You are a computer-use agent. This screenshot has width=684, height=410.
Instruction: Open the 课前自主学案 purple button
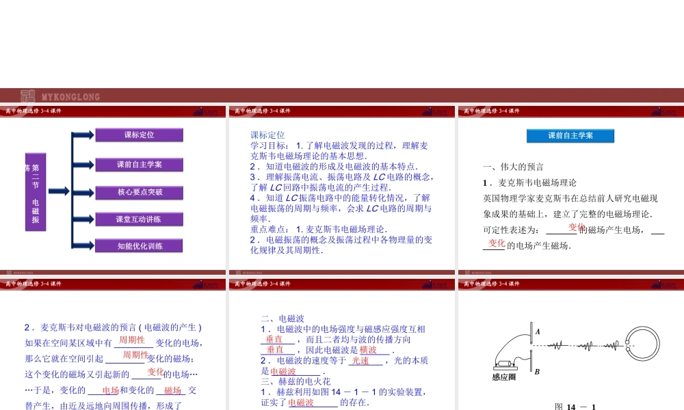139,164
